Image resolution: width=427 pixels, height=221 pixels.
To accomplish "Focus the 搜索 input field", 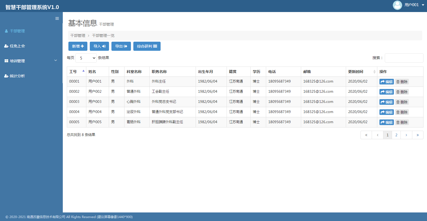I will click(x=404, y=58).
